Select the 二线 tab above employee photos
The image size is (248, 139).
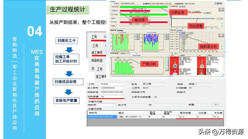(x=175, y=54)
